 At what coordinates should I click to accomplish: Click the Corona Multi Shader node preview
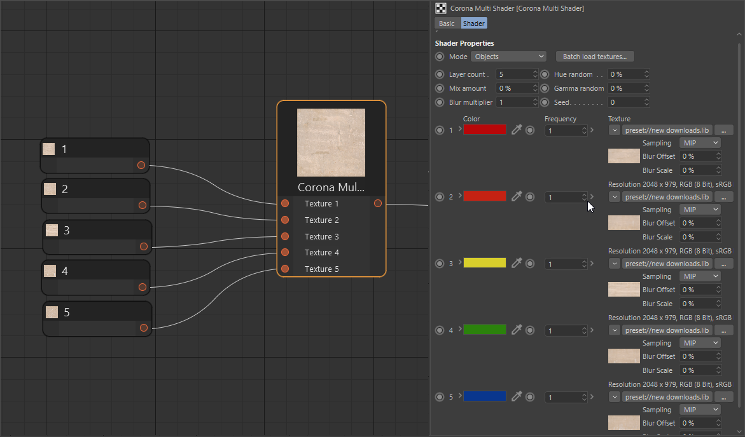coord(331,142)
